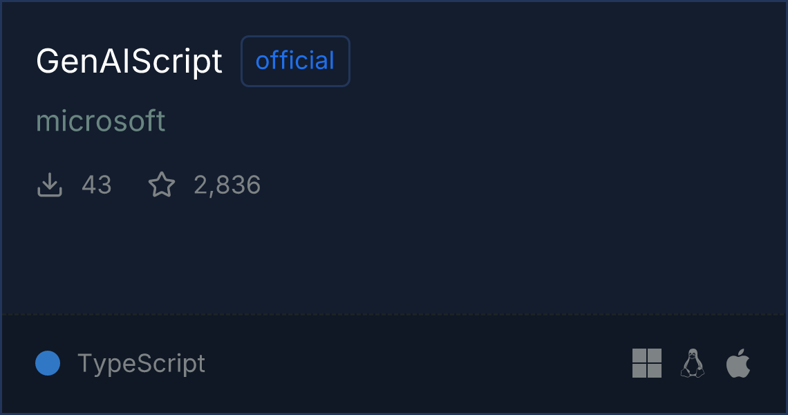Click the download count 43
Screen dimensions: 788x415
coord(96,185)
